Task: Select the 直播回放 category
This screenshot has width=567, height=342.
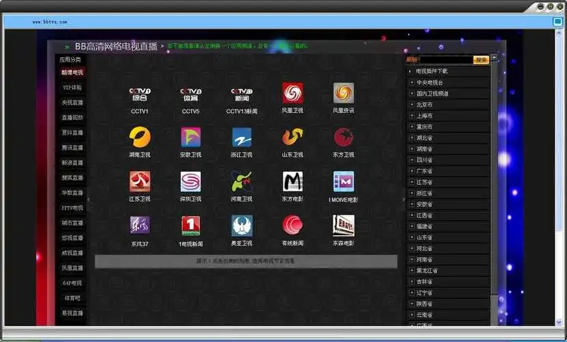Action: pos(73,118)
